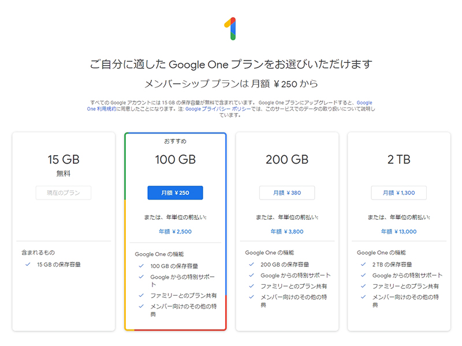Click checkmark beside 200 GB plan's ファミリーとのプラン共有
462x346 pixels.
click(251, 286)
